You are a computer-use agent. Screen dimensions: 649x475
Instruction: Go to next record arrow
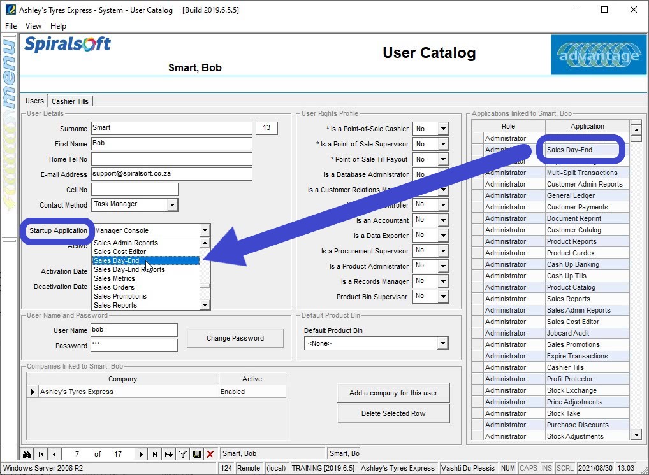pyautogui.click(x=141, y=454)
